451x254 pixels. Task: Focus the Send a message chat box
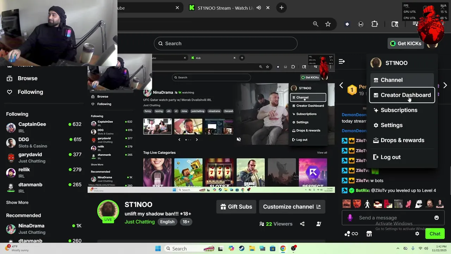tap(393, 218)
